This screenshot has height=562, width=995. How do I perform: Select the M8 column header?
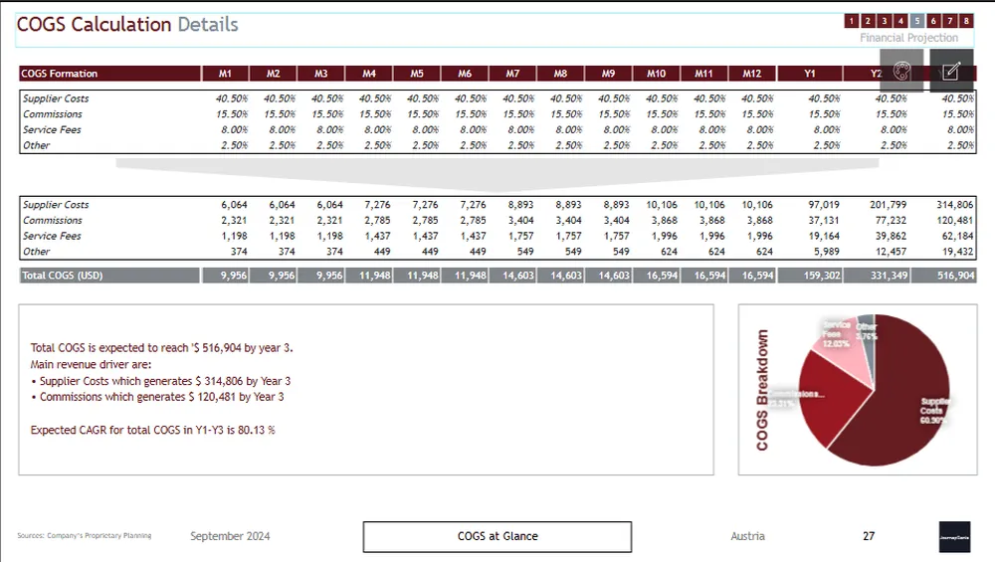[x=560, y=73]
